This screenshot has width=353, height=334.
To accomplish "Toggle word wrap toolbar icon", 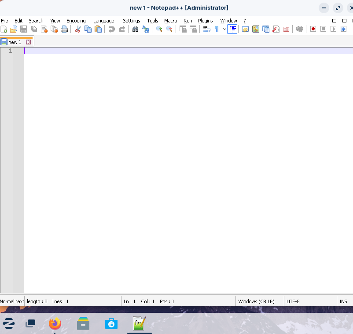I will click(x=207, y=29).
